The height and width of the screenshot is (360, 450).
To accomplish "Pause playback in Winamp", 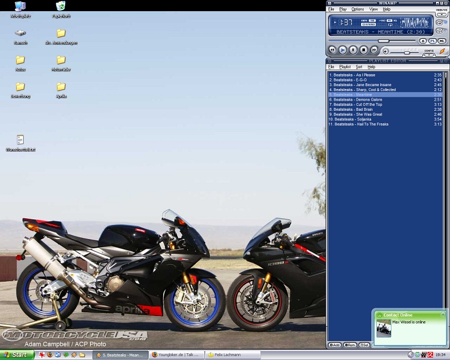I will [353, 50].
